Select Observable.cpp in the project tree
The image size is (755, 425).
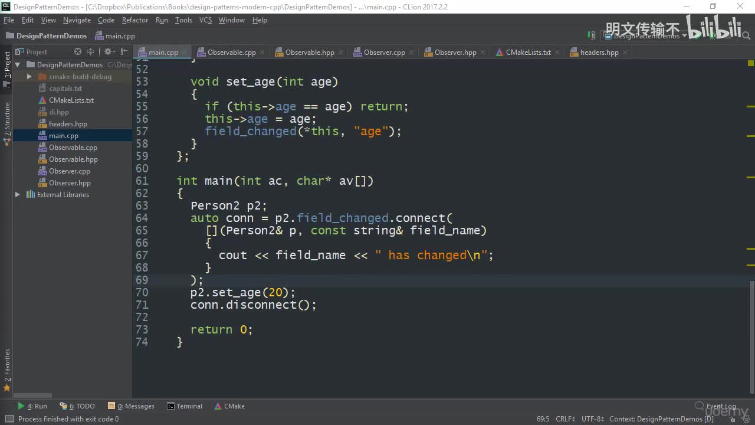click(x=73, y=148)
